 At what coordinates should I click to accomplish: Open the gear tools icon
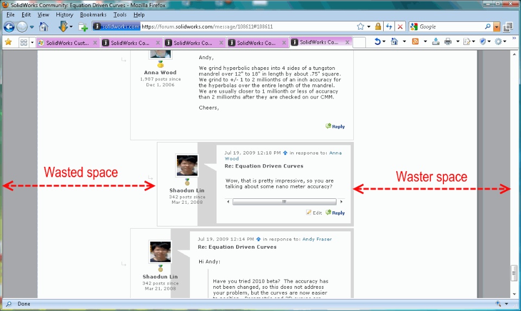click(x=498, y=41)
